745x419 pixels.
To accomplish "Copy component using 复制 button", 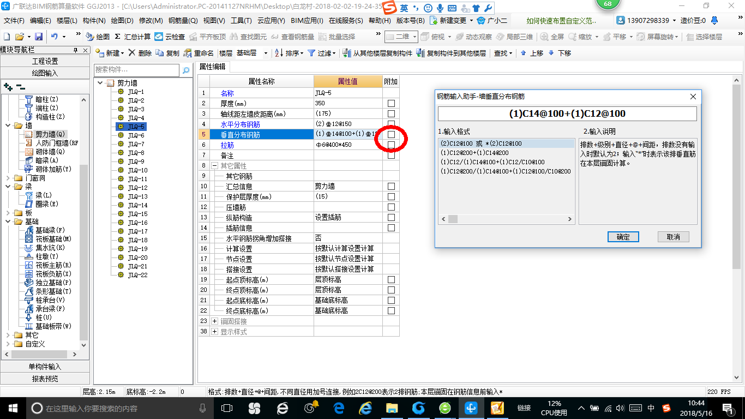I will [167, 53].
